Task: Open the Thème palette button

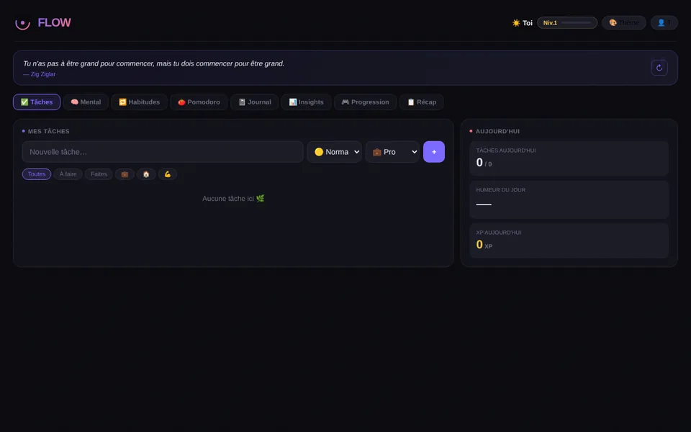Action: click(623, 22)
